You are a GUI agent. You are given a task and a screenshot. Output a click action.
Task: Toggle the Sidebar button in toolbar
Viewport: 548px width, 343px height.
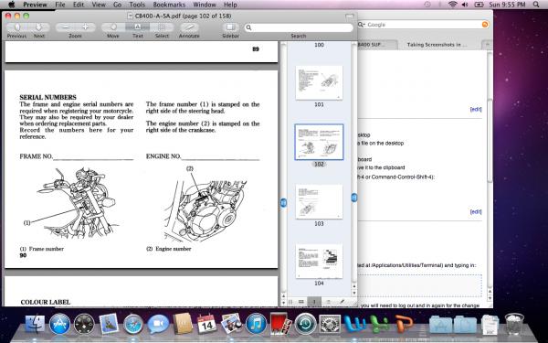pyautogui.click(x=230, y=27)
